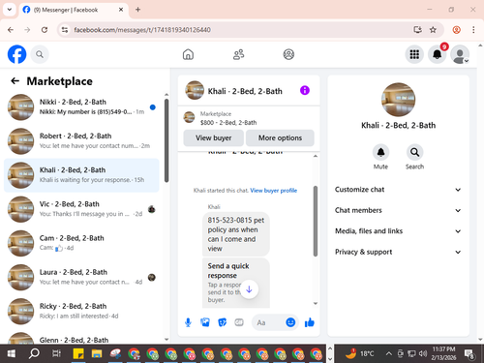Send a thumbs-up like

click(310, 322)
